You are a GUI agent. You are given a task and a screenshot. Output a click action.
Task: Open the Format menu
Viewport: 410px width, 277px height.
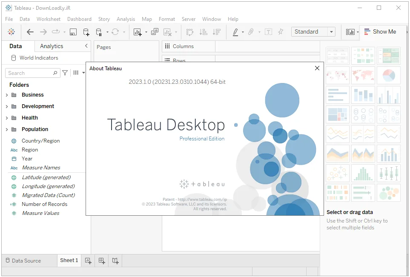click(x=167, y=19)
